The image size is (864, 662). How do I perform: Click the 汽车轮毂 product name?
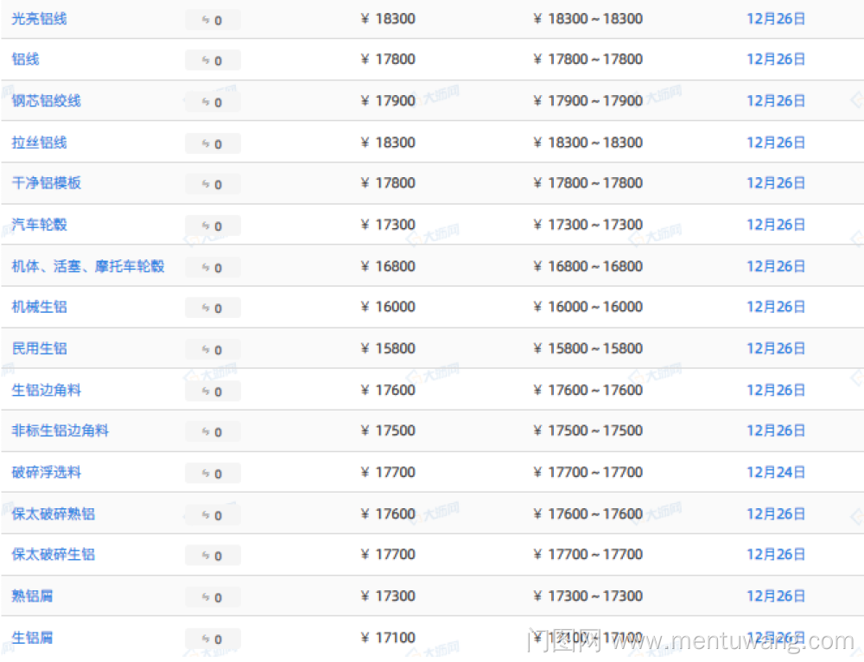click(39, 225)
